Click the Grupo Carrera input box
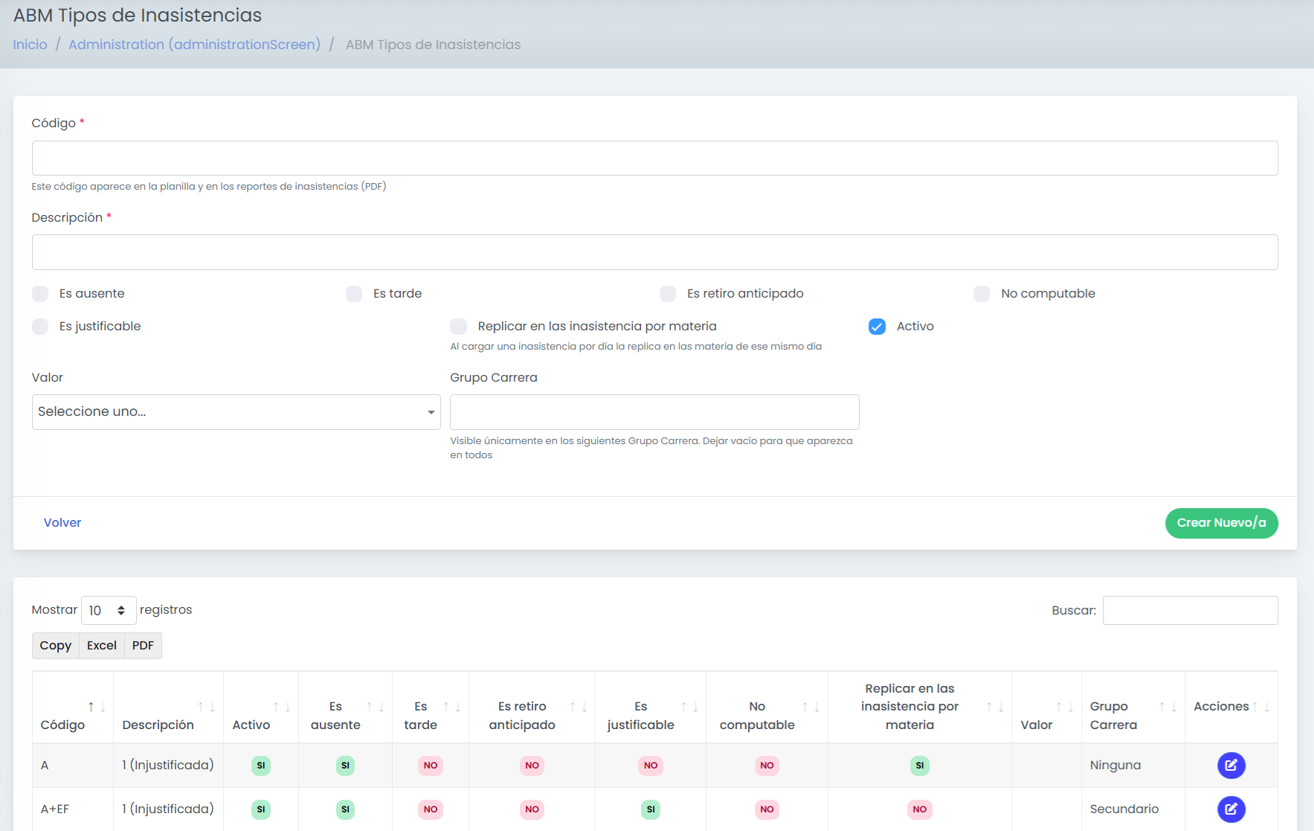 [x=654, y=412]
